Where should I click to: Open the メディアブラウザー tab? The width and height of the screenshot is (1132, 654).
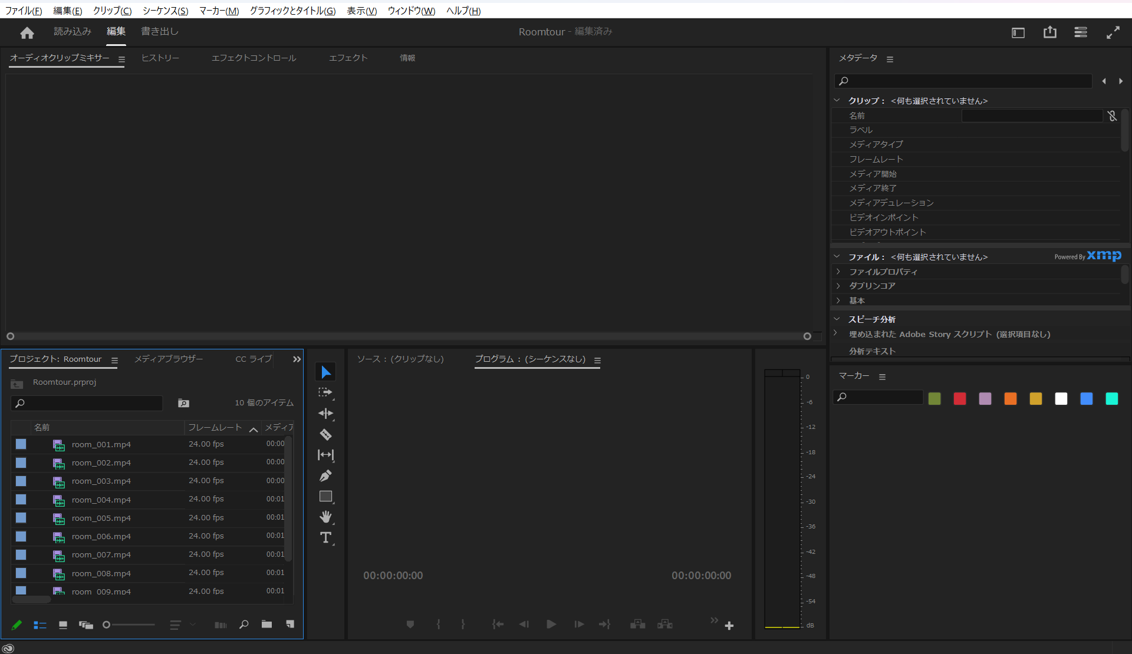point(169,359)
